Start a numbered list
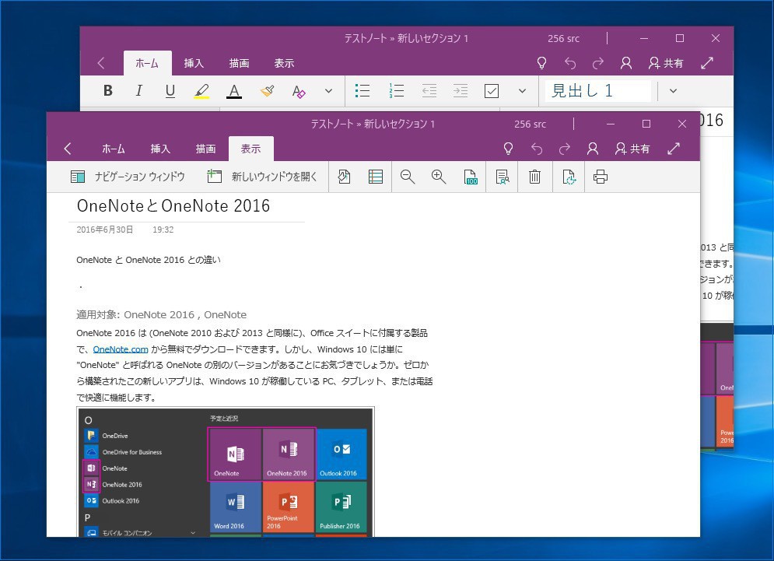The width and height of the screenshot is (774, 561). click(397, 91)
